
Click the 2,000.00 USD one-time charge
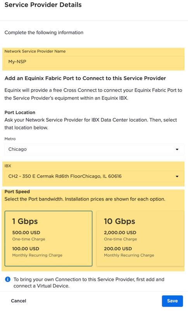pyautogui.click(x=120, y=232)
